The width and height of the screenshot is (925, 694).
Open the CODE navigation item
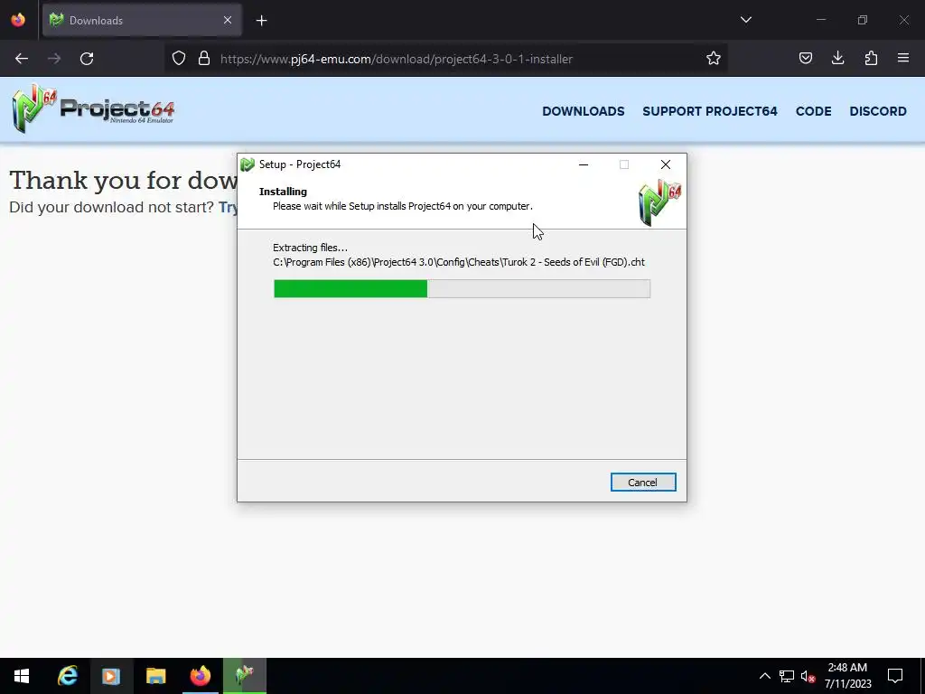pyautogui.click(x=814, y=111)
